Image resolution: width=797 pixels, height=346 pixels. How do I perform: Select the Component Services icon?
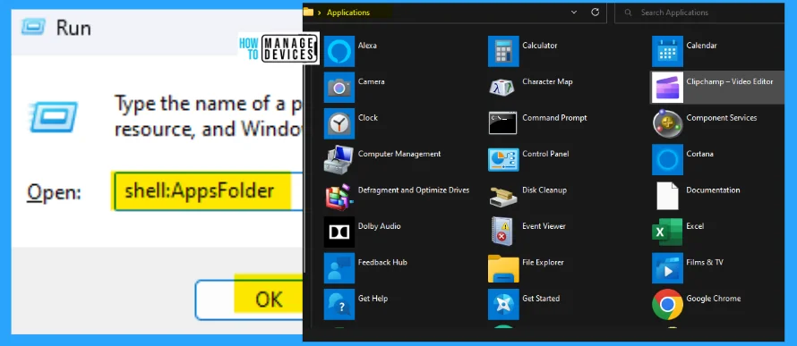pyautogui.click(x=667, y=123)
